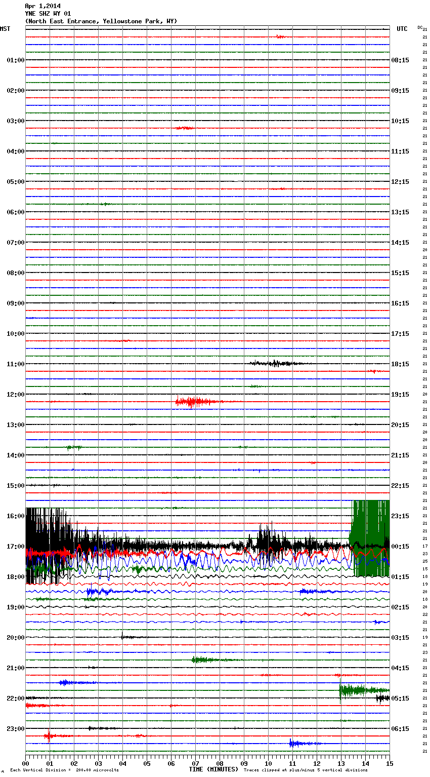
Task: Select the station code "YNE SHZ WY 01"
Action: pyautogui.click(x=48, y=14)
